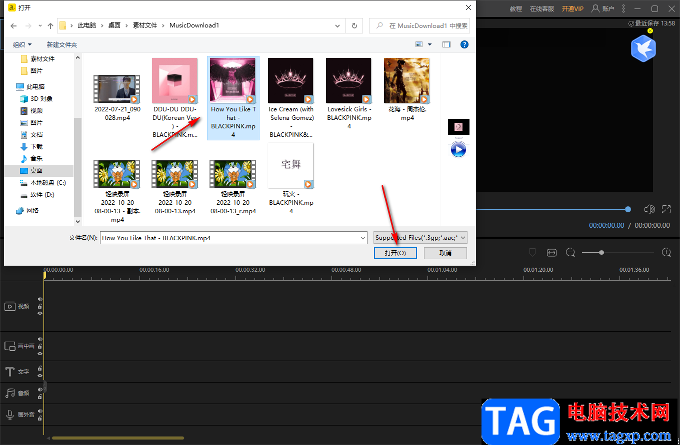Image resolution: width=680 pixels, height=445 pixels.
Task: Go up one folder level
Action: point(50,25)
